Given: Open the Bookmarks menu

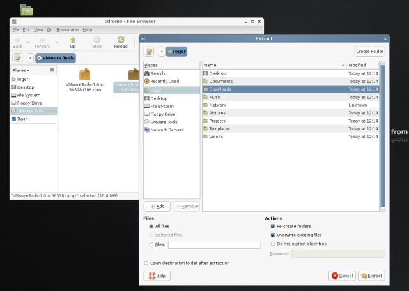Looking at the screenshot, I should click(x=68, y=30).
